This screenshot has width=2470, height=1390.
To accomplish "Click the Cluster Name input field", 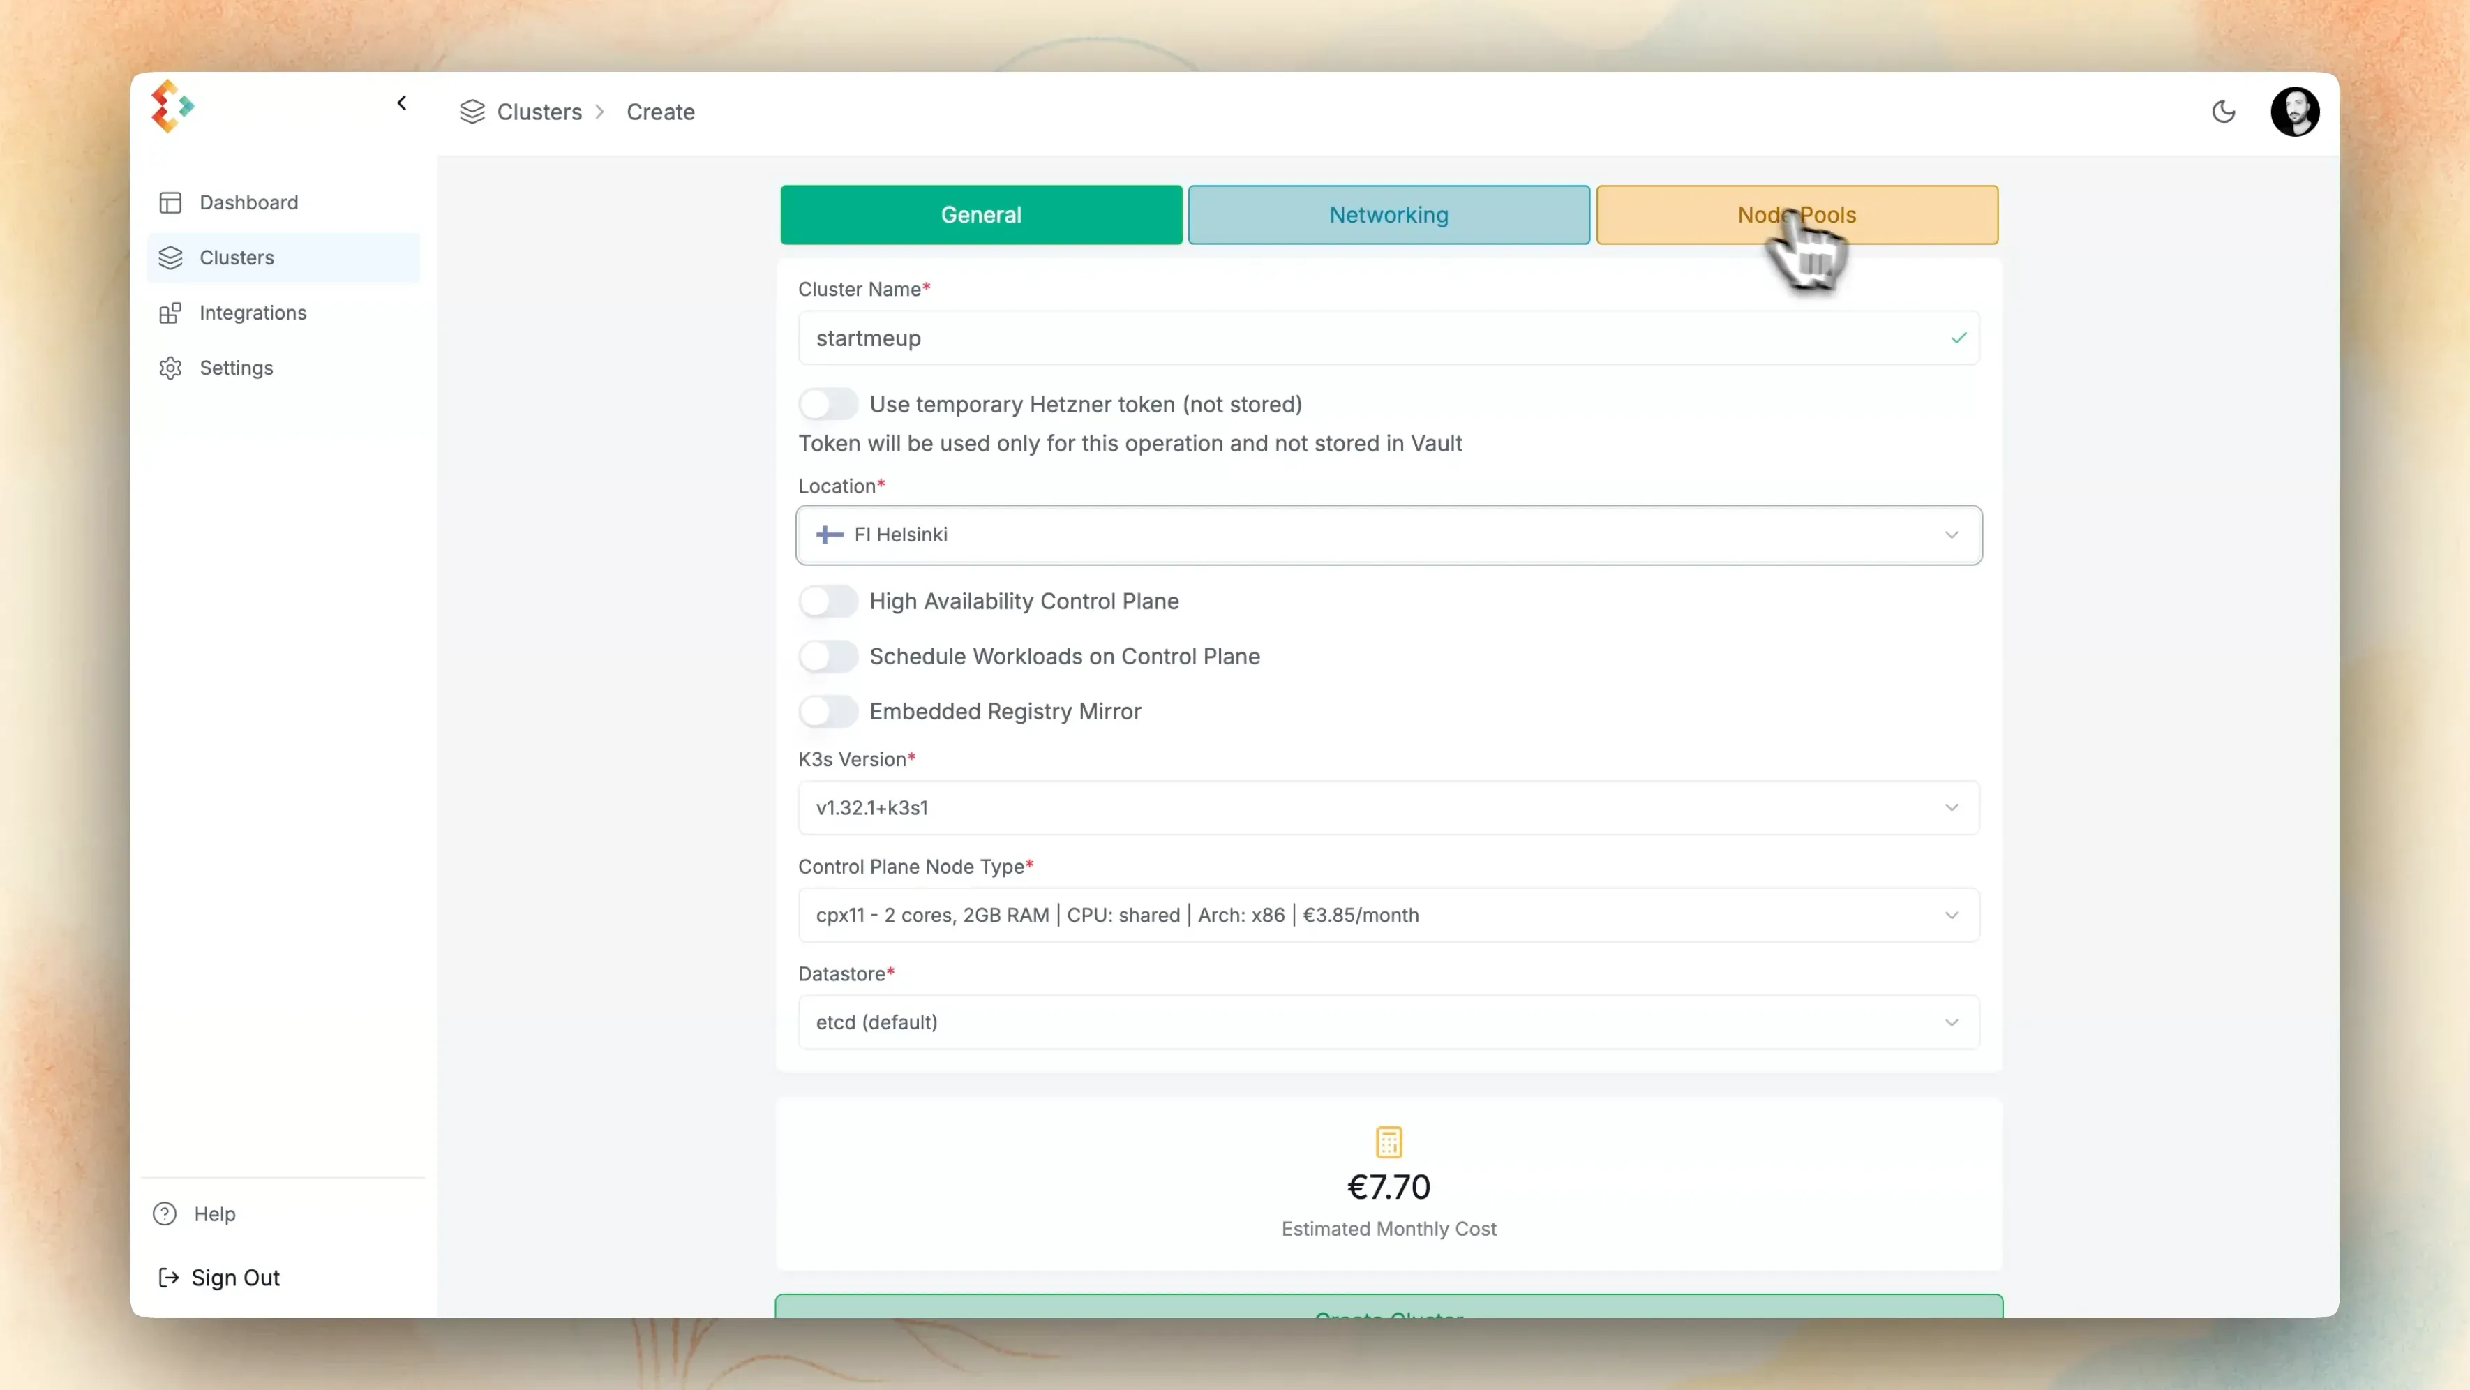I will (1389, 338).
